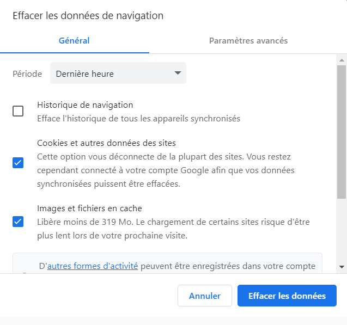
Task: Click the caret arrow in Période dropdown
Action: pos(178,73)
